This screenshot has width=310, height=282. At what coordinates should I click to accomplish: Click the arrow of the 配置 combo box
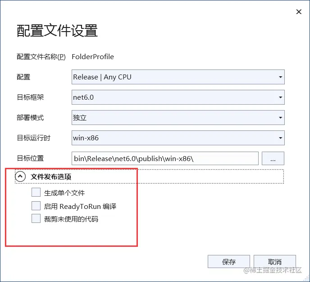click(x=280, y=77)
